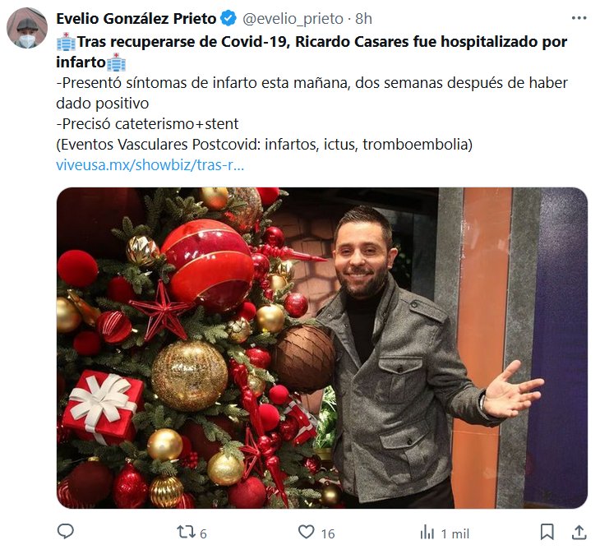Open the viveusa.mx article link
The width and height of the screenshot is (600, 554).
click(x=150, y=164)
